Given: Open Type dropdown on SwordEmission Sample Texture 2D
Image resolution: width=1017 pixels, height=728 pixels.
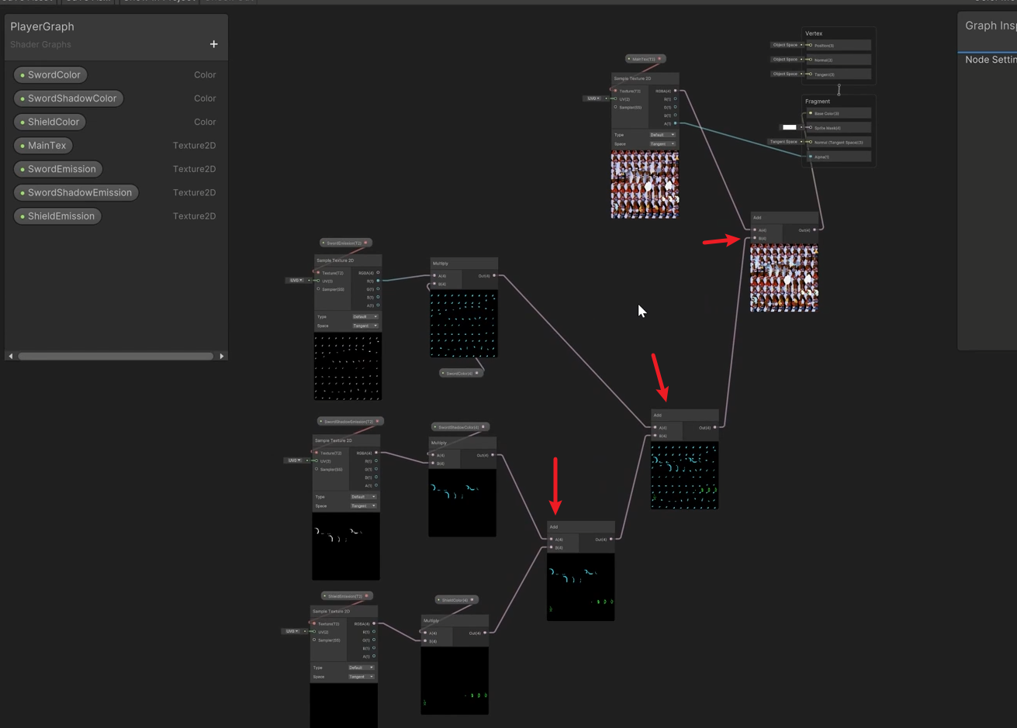Looking at the screenshot, I should [x=365, y=317].
